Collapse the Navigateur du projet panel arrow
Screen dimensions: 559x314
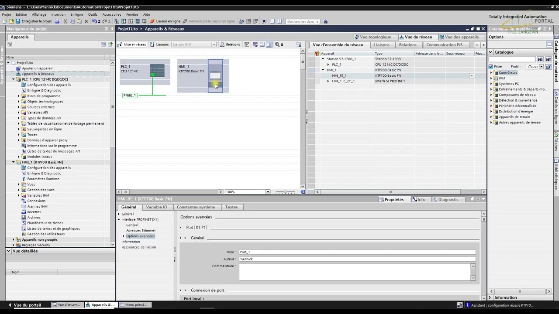[x=112, y=29]
